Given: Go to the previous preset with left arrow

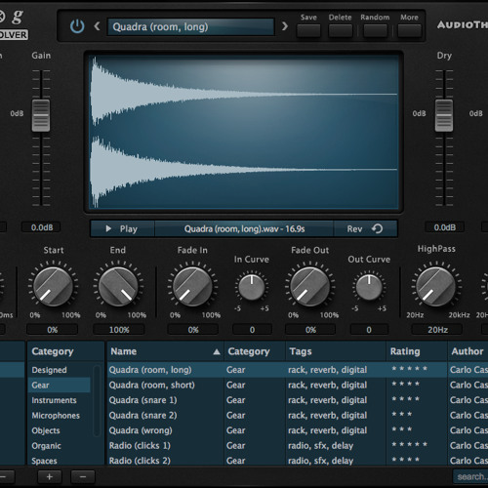Looking at the screenshot, I should 97,26.
